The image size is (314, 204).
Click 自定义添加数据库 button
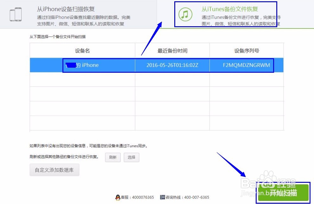[x=54, y=170]
